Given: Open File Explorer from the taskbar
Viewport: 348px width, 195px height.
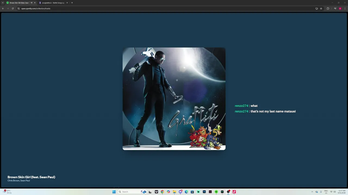Looking at the screenshot, I should tap(174, 192).
